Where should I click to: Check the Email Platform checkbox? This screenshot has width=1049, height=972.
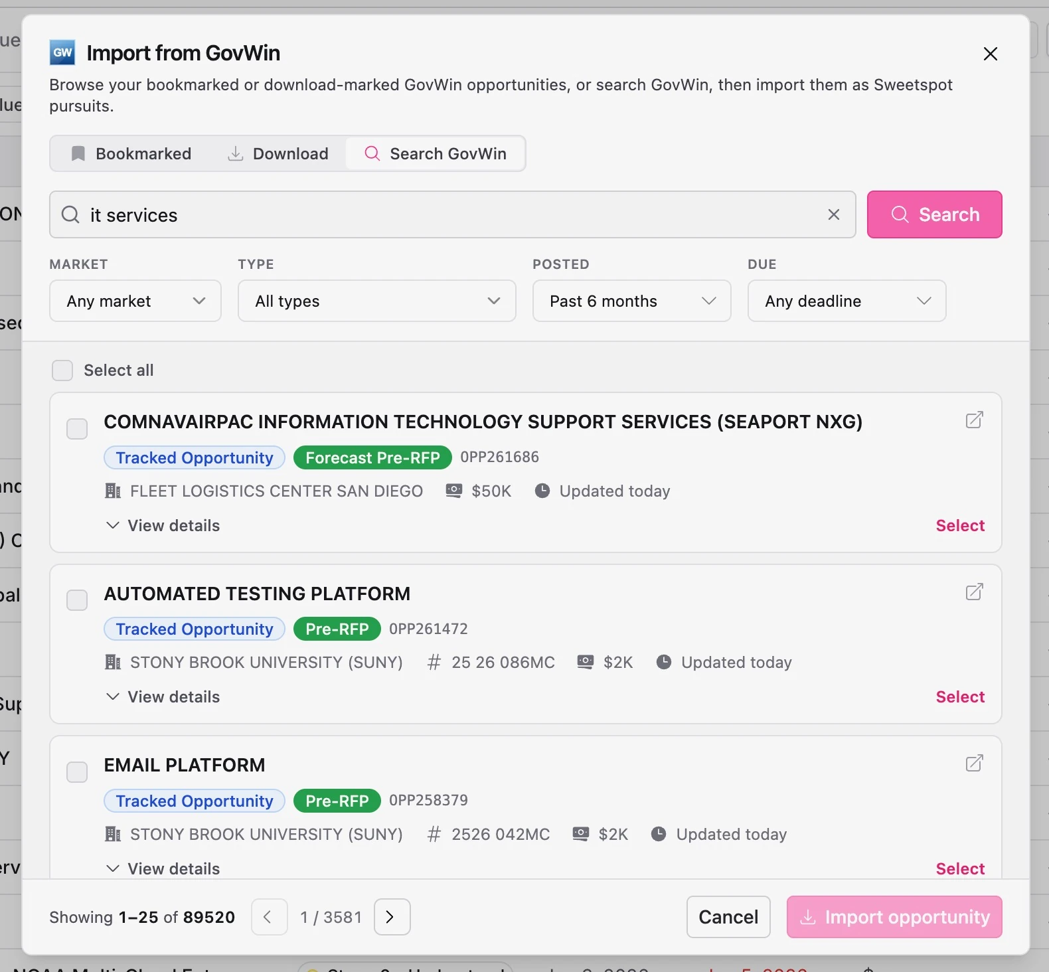tap(77, 772)
